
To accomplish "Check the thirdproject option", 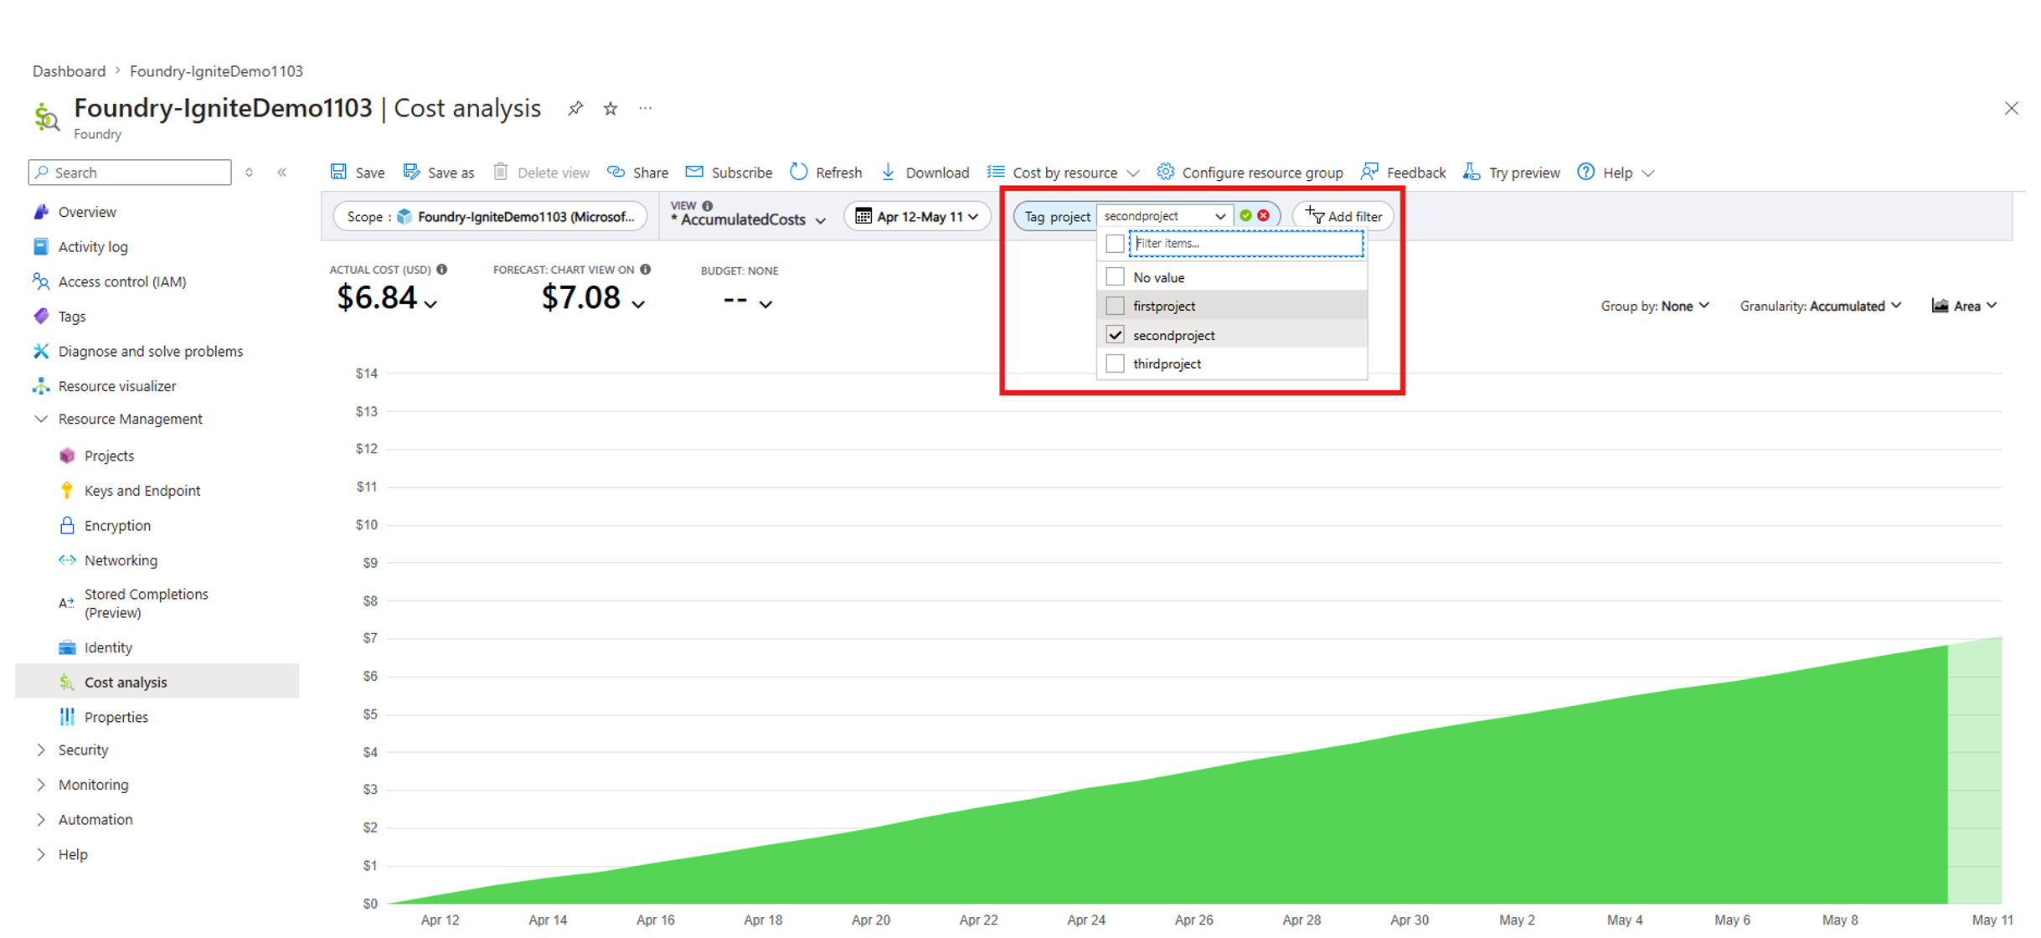I will click(1115, 363).
